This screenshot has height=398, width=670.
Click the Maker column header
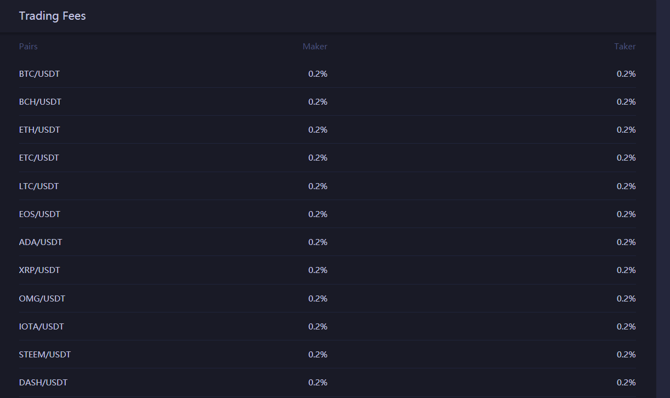[315, 47]
